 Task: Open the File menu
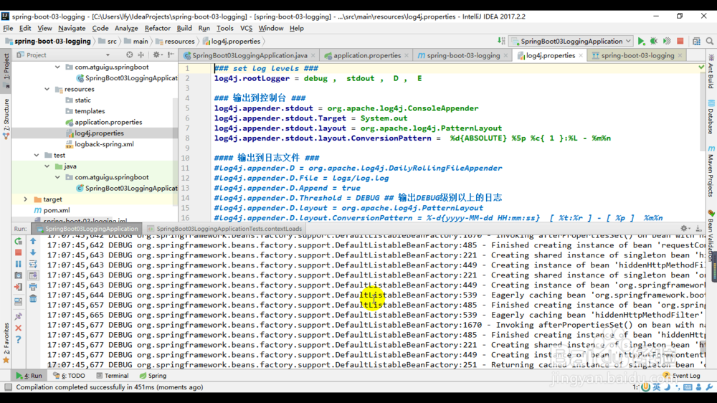[8, 29]
